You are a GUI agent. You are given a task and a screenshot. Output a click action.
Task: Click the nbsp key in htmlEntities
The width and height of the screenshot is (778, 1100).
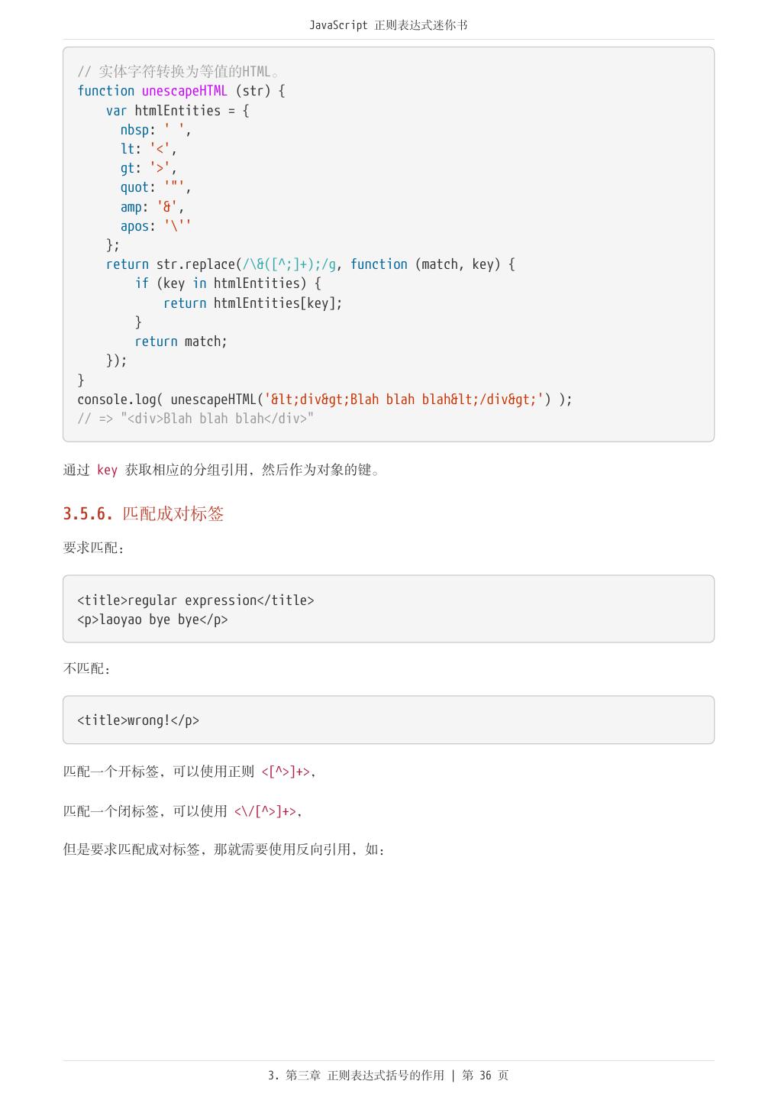pyautogui.click(x=134, y=130)
